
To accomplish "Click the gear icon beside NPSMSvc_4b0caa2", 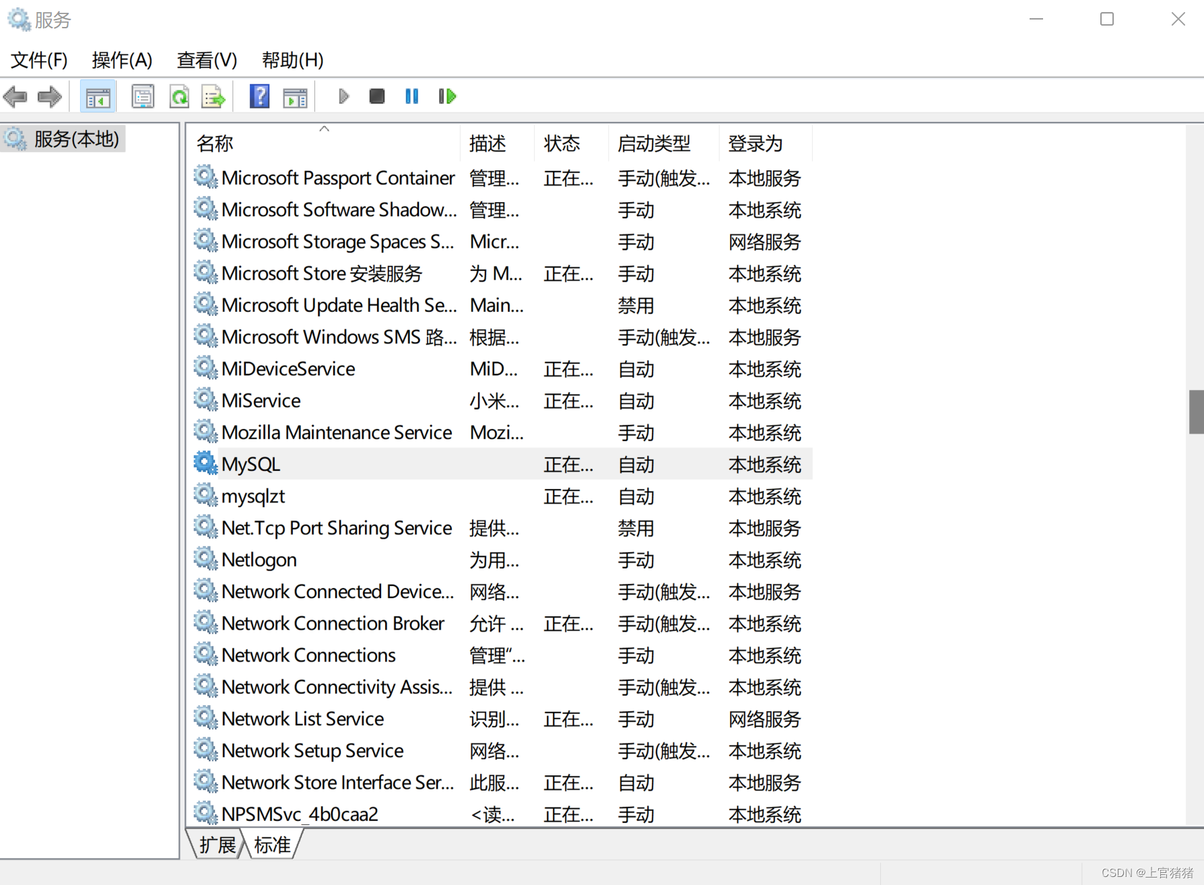I will (x=205, y=813).
